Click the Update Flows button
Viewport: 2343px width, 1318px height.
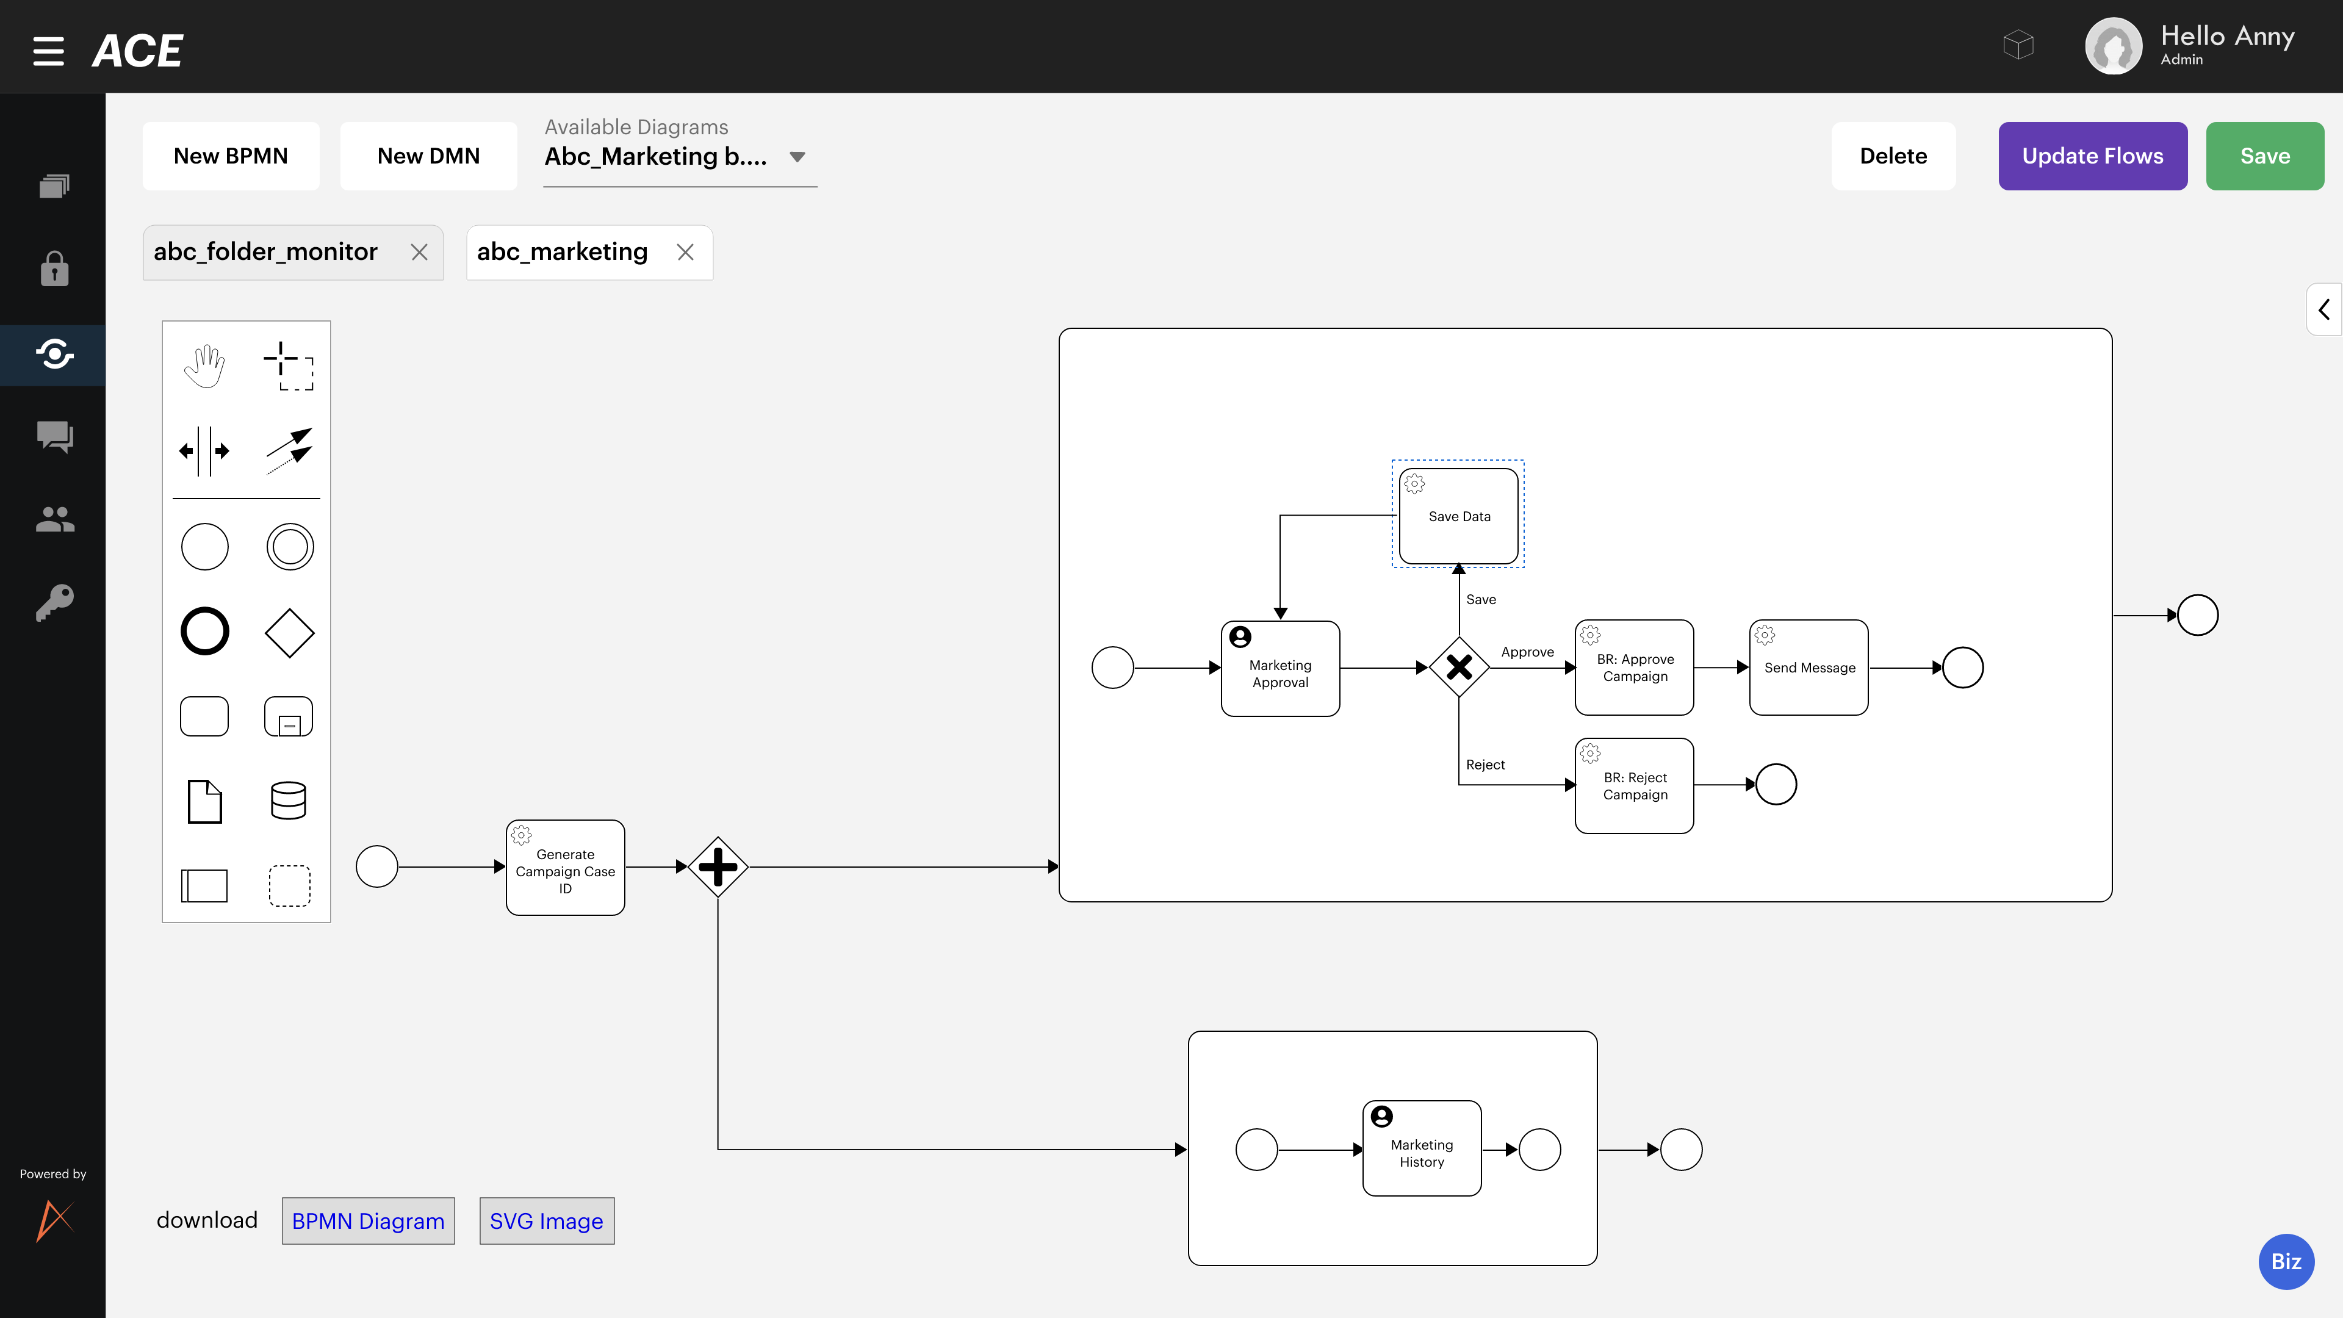click(x=2092, y=156)
